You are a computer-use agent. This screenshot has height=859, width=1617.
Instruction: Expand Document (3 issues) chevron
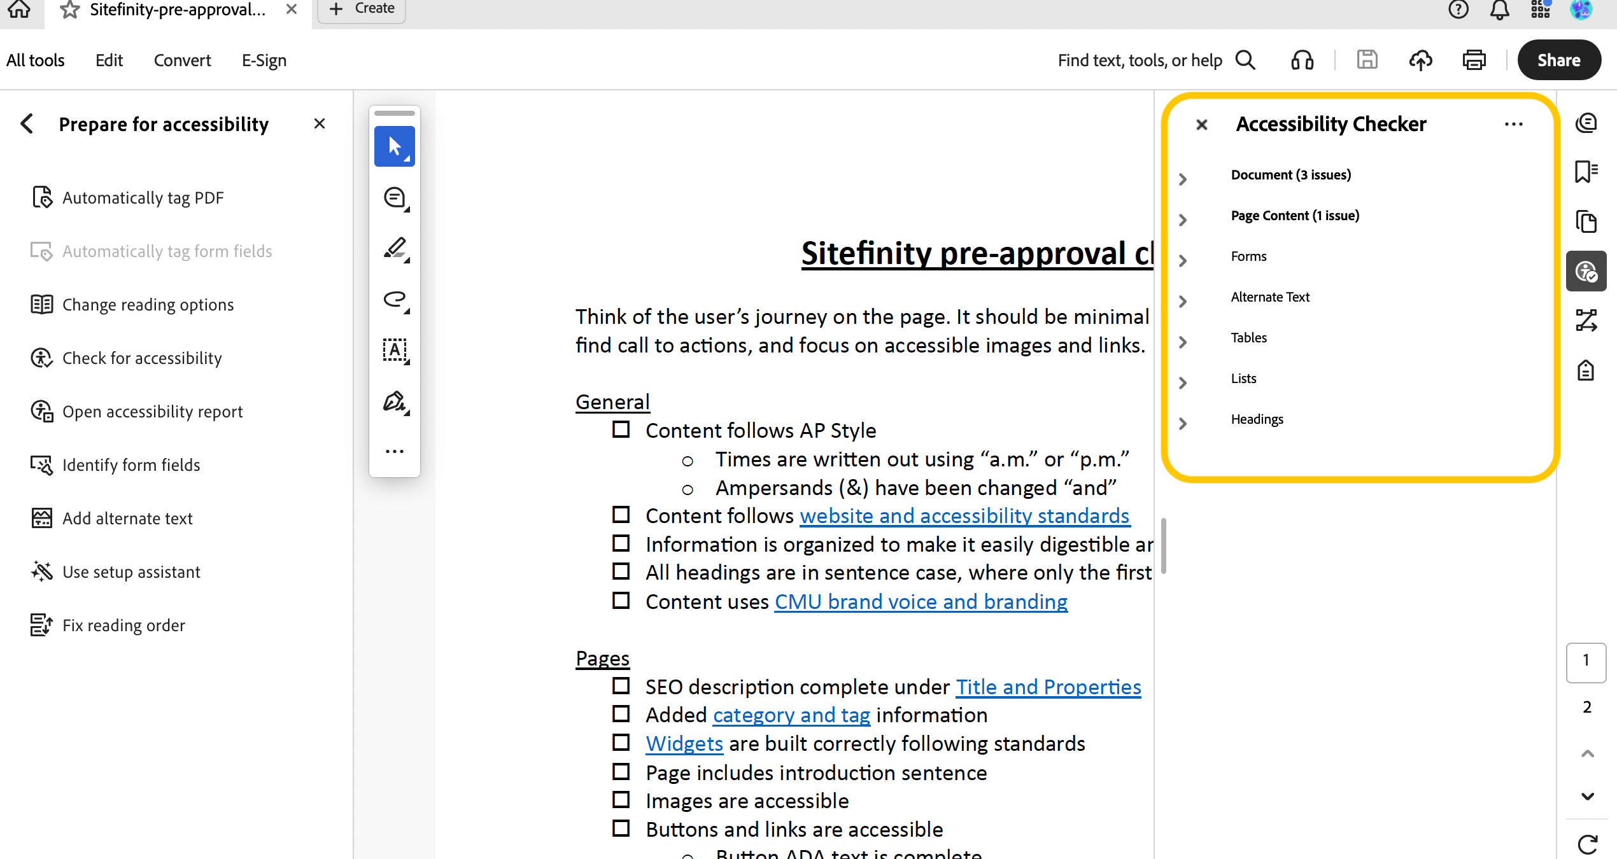pyautogui.click(x=1183, y=179)
